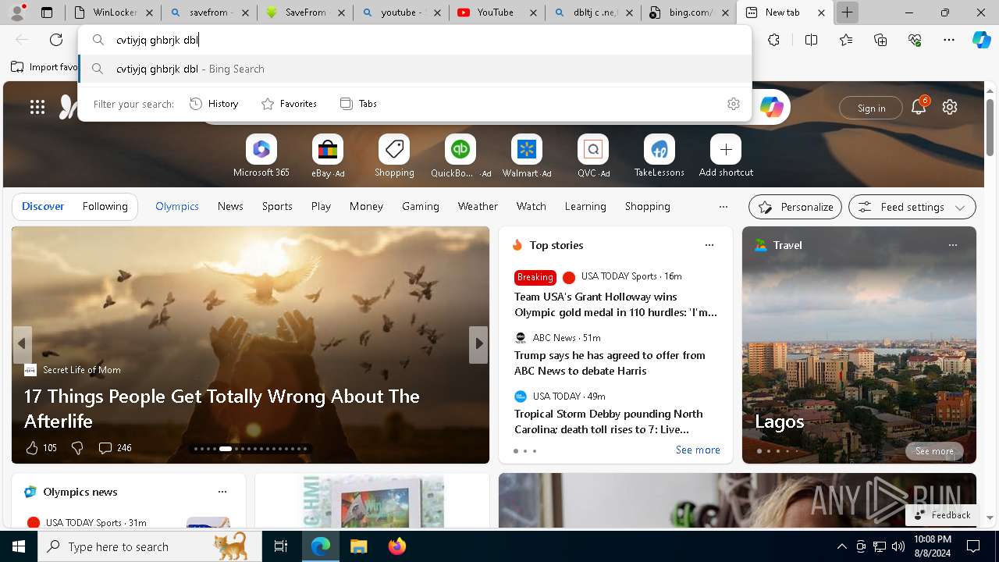
Task: Filter search by Tabs
Action: (x=358, y=104)
